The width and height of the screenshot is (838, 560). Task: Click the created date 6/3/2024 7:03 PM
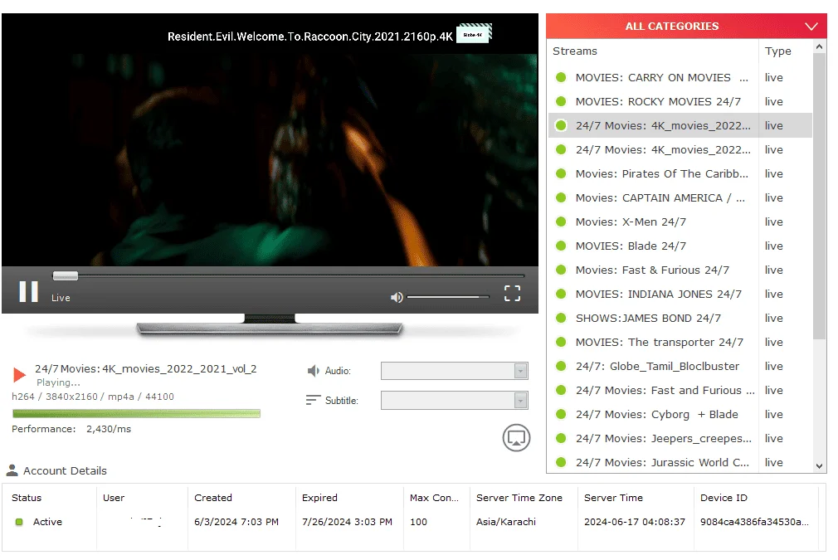(236, 522)
